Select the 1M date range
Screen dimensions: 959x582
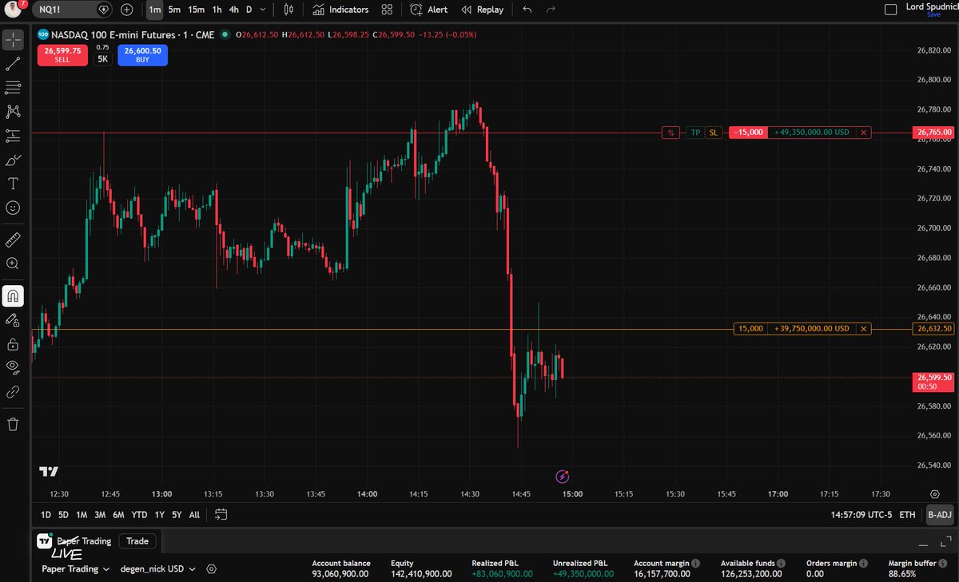point(82,515)
